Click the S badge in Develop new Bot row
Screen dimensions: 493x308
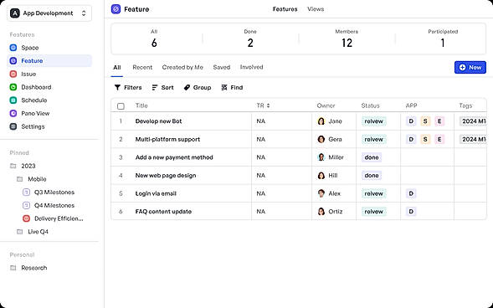point(425,121)
